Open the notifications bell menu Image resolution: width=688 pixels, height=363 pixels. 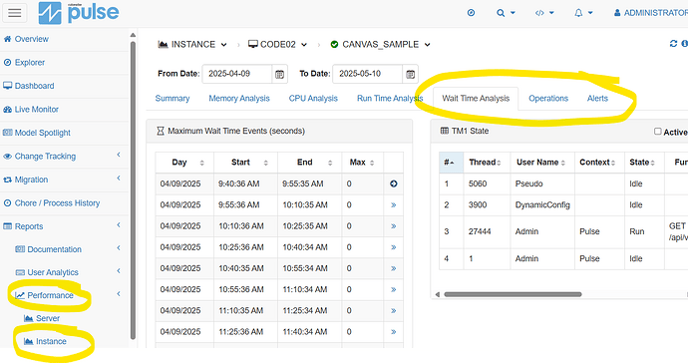coord(583,13)
